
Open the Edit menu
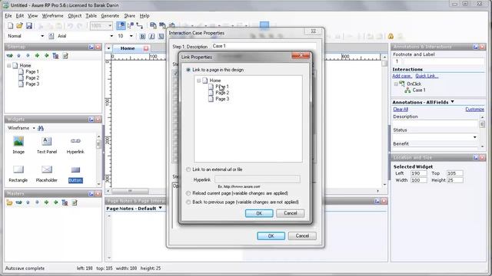pyautogui.click(x=20, y=15)
